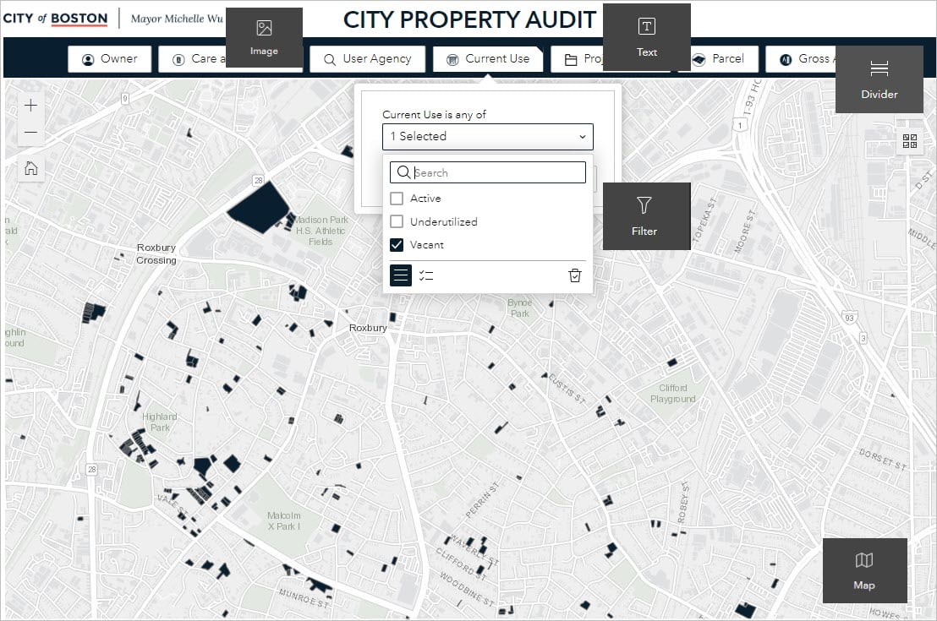Click the 'Highland Park' map label
Image resolution: width=937 pixels, height=621 pixels.
point(160,422)
